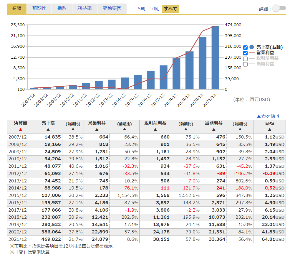Click the 2020/12 sales bar in chart
Screen dimensions: 295x257
tap(203, 63)
